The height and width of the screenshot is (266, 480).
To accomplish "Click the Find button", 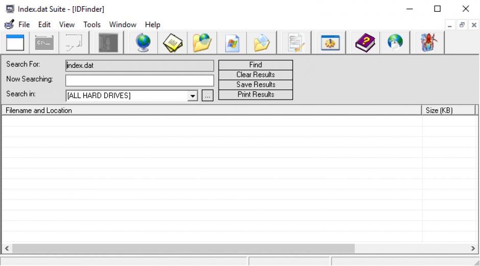I will (x=256, y=65).
